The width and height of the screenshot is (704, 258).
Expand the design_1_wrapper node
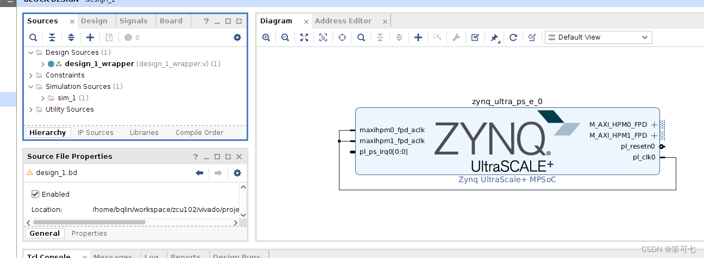click(x=43, y=64)
